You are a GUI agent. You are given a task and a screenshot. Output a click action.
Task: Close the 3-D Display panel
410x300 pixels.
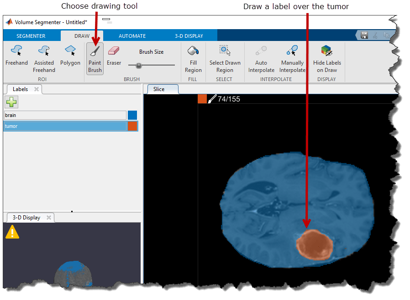pyautogui.click(x=49, y=218)
